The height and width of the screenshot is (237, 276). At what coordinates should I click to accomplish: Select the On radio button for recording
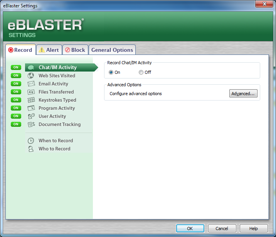pos(111,72)
